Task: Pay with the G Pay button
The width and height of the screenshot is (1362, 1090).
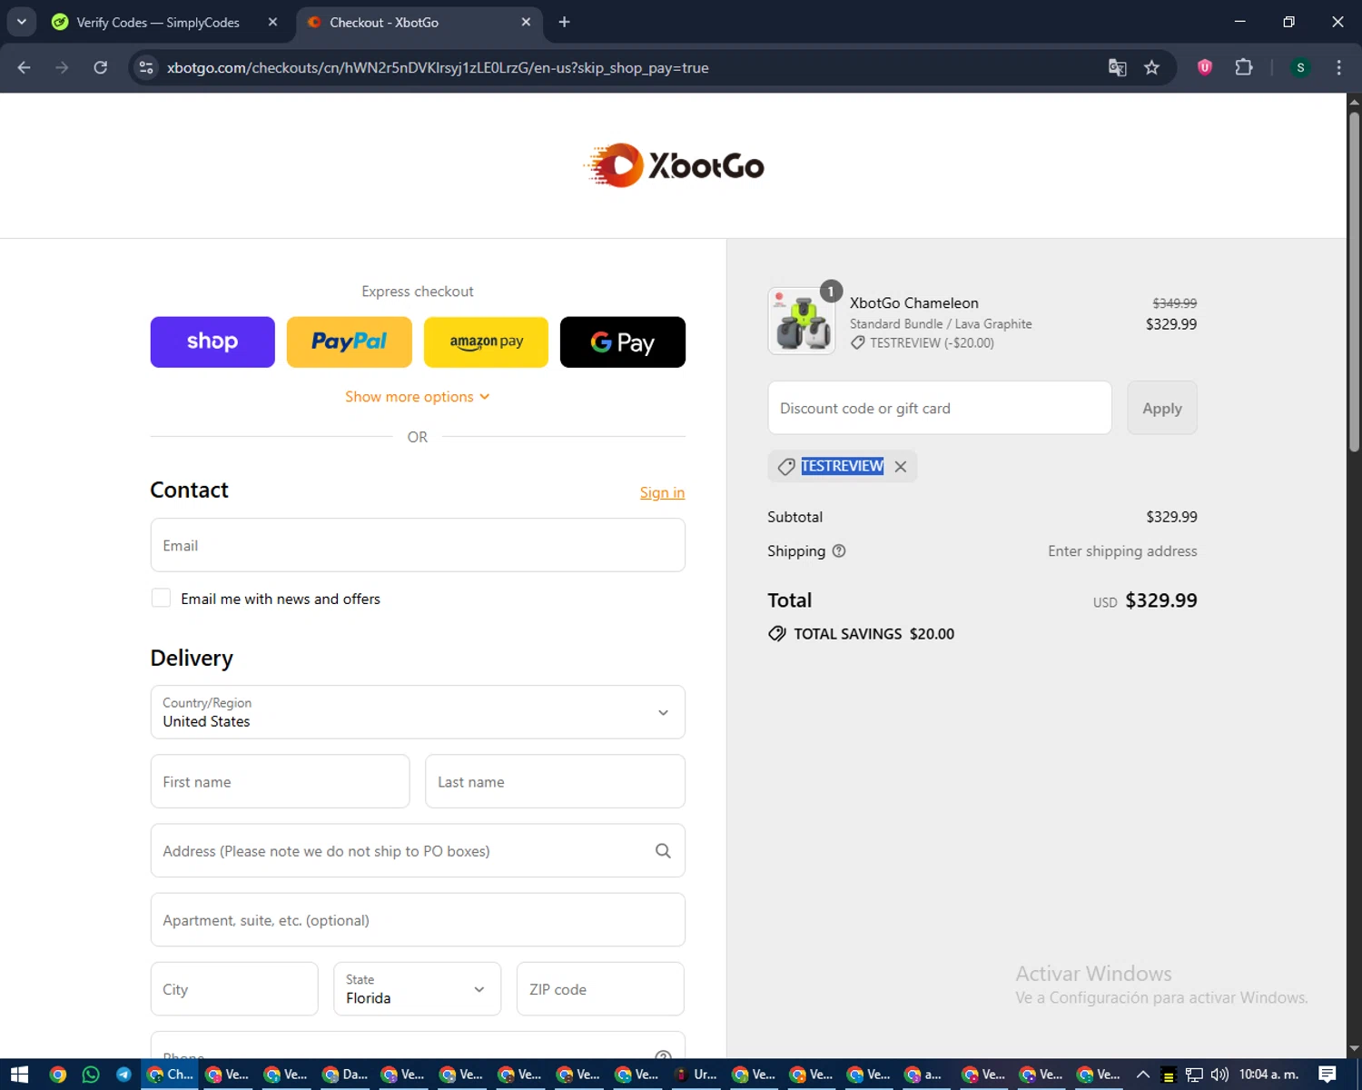Action: tap(623, 342)
